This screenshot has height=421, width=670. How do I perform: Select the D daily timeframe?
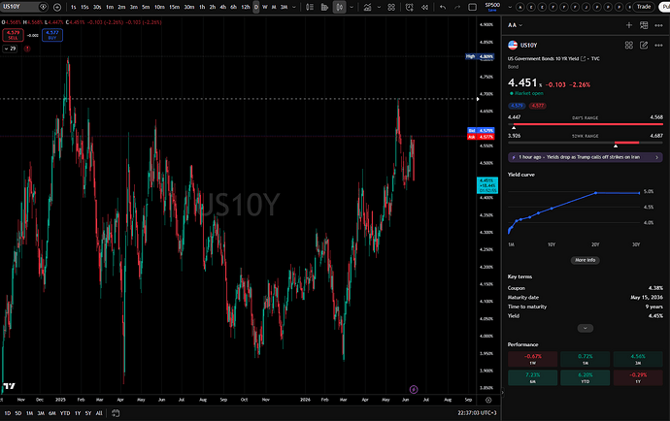tap(256, 7)
